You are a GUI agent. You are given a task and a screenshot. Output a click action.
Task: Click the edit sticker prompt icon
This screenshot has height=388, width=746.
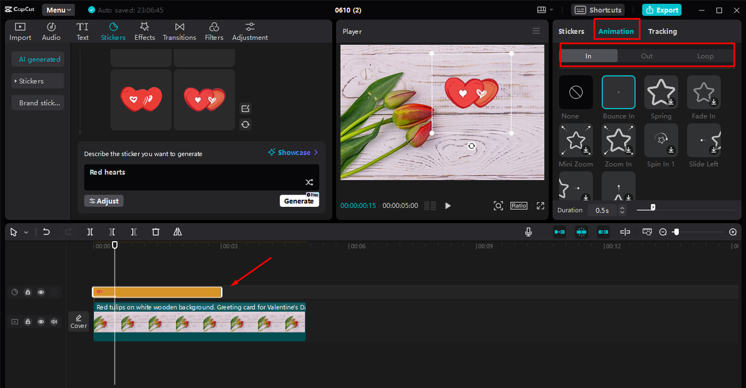(245, 108)
